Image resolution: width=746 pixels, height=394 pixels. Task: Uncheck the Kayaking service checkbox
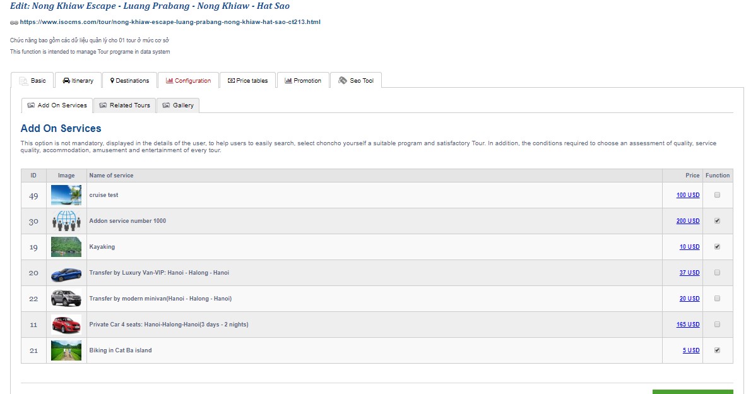717,247
